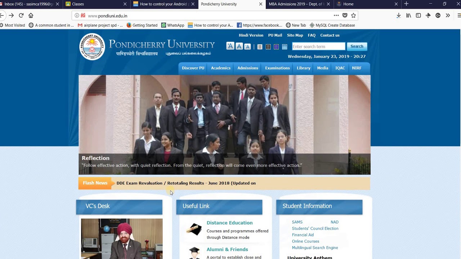Open page actions three-dot menu
The image size is (461, 259).
(x=336, y=15)
